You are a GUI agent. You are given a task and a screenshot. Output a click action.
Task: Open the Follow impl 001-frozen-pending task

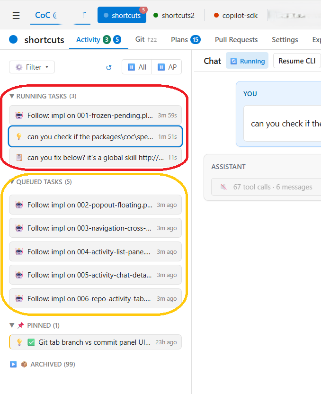[x=96, y=116]
